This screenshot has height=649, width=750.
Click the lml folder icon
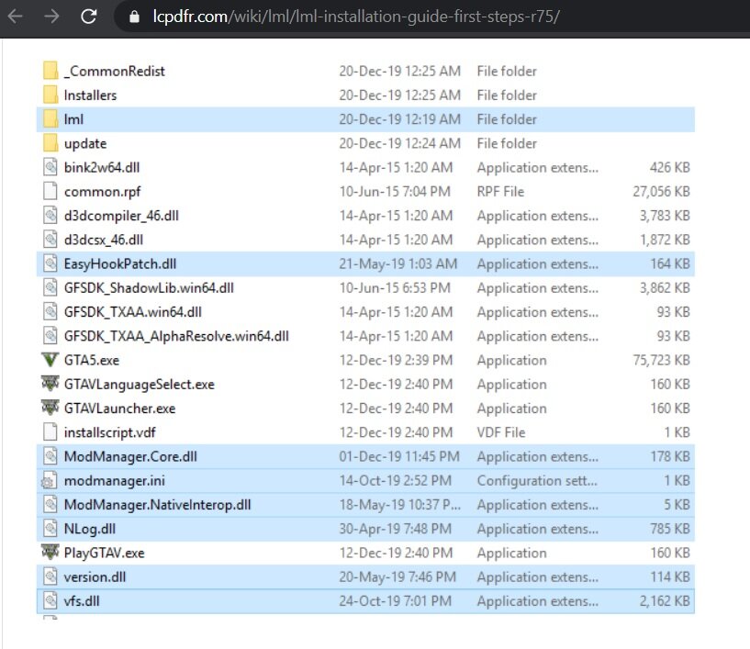[x=50, y=118]
